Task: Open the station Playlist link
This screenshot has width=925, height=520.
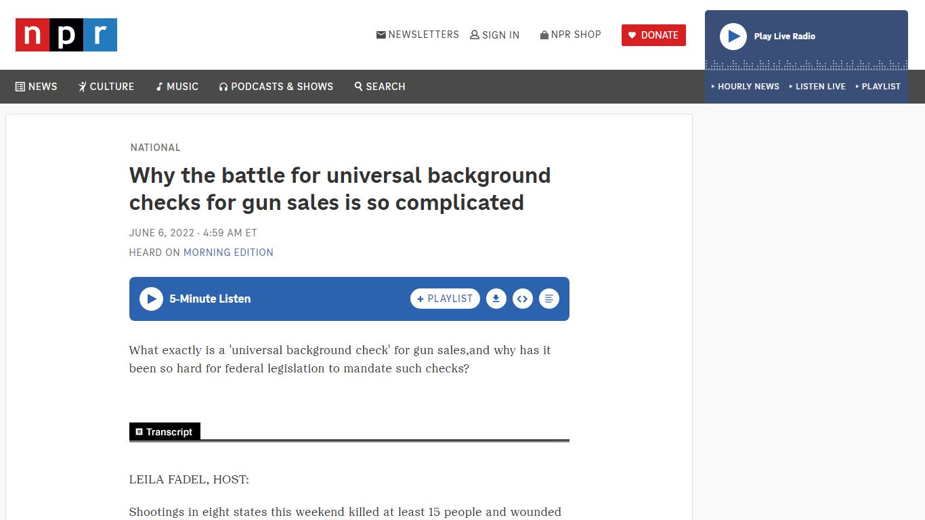Action: 878,87
